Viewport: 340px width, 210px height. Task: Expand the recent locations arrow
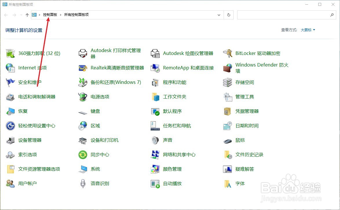point(21,15)
